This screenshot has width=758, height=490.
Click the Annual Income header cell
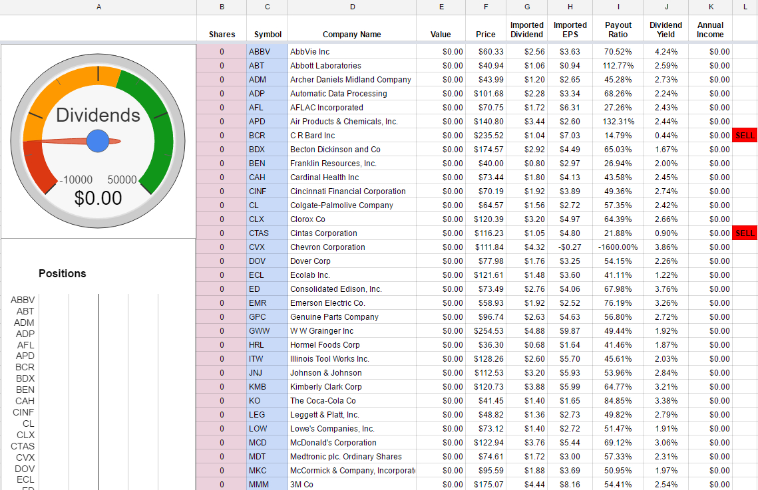710,30
